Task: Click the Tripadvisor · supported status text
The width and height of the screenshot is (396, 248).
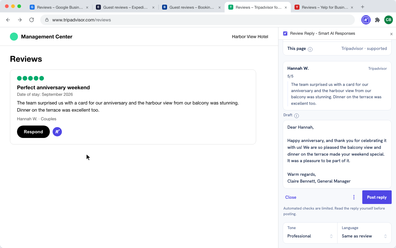Action: 364,48
